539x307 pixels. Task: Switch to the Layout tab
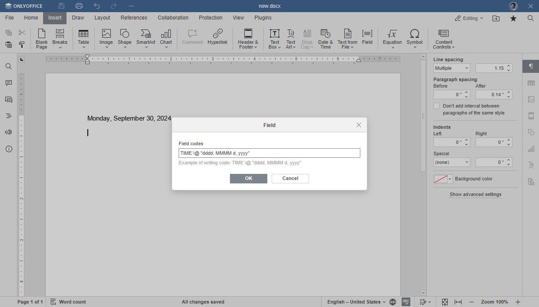(x=103, y=18)
